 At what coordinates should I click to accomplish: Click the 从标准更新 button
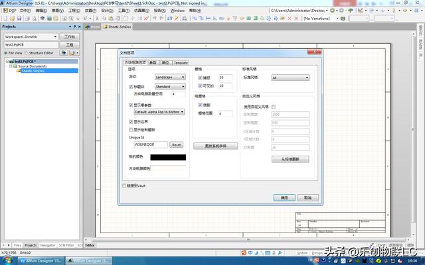(290, 159)
